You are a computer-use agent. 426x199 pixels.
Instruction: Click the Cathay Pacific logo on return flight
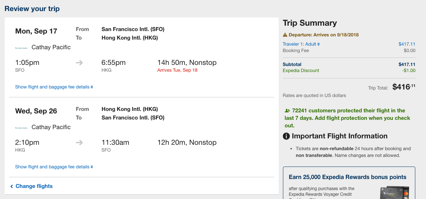pyautogui.click(x=22, y=127)
